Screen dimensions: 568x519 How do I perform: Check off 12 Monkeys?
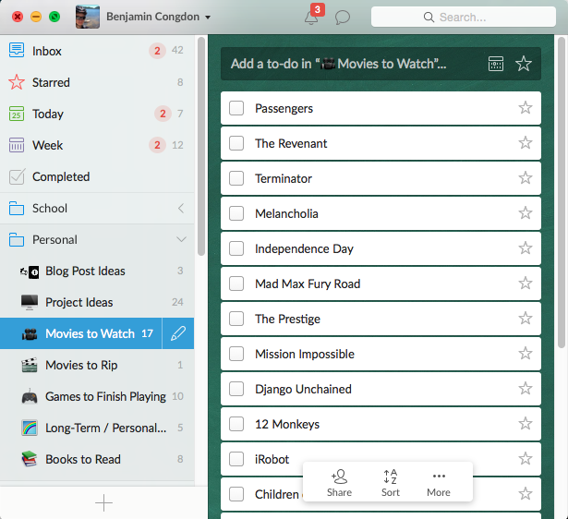236,424
